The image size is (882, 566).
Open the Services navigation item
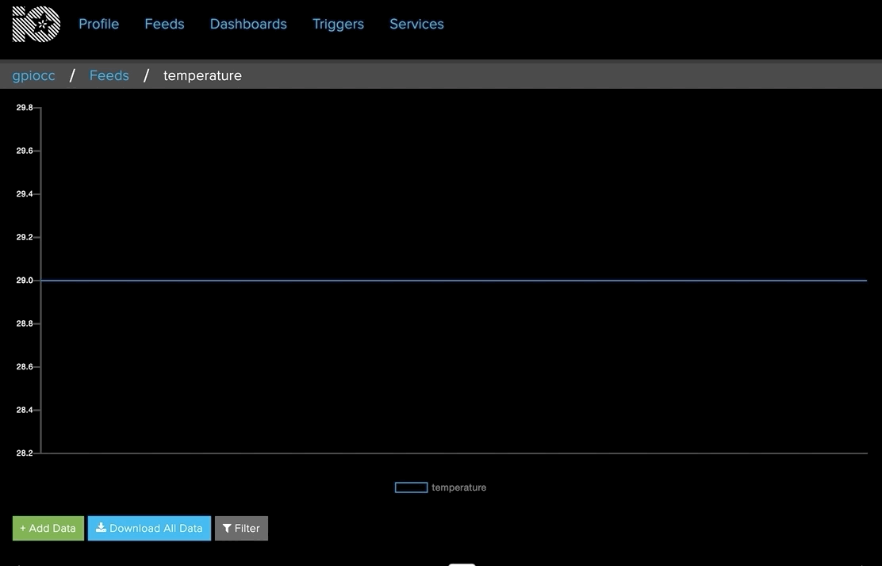417,24
